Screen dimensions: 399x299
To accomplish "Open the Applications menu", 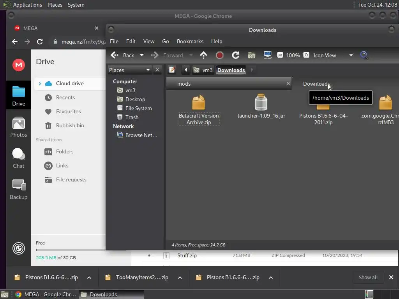I will 28,5.
